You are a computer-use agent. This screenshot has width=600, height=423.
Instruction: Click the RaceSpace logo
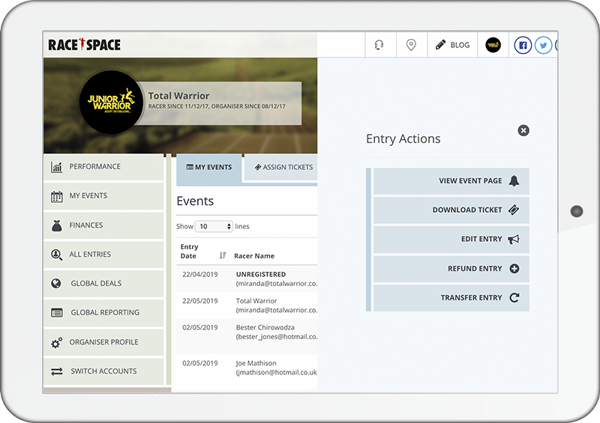(x=84, y=45)
